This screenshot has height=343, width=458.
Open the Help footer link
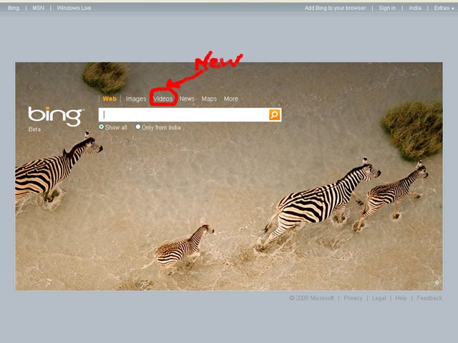pyautogui.click(x=401, y=298)
